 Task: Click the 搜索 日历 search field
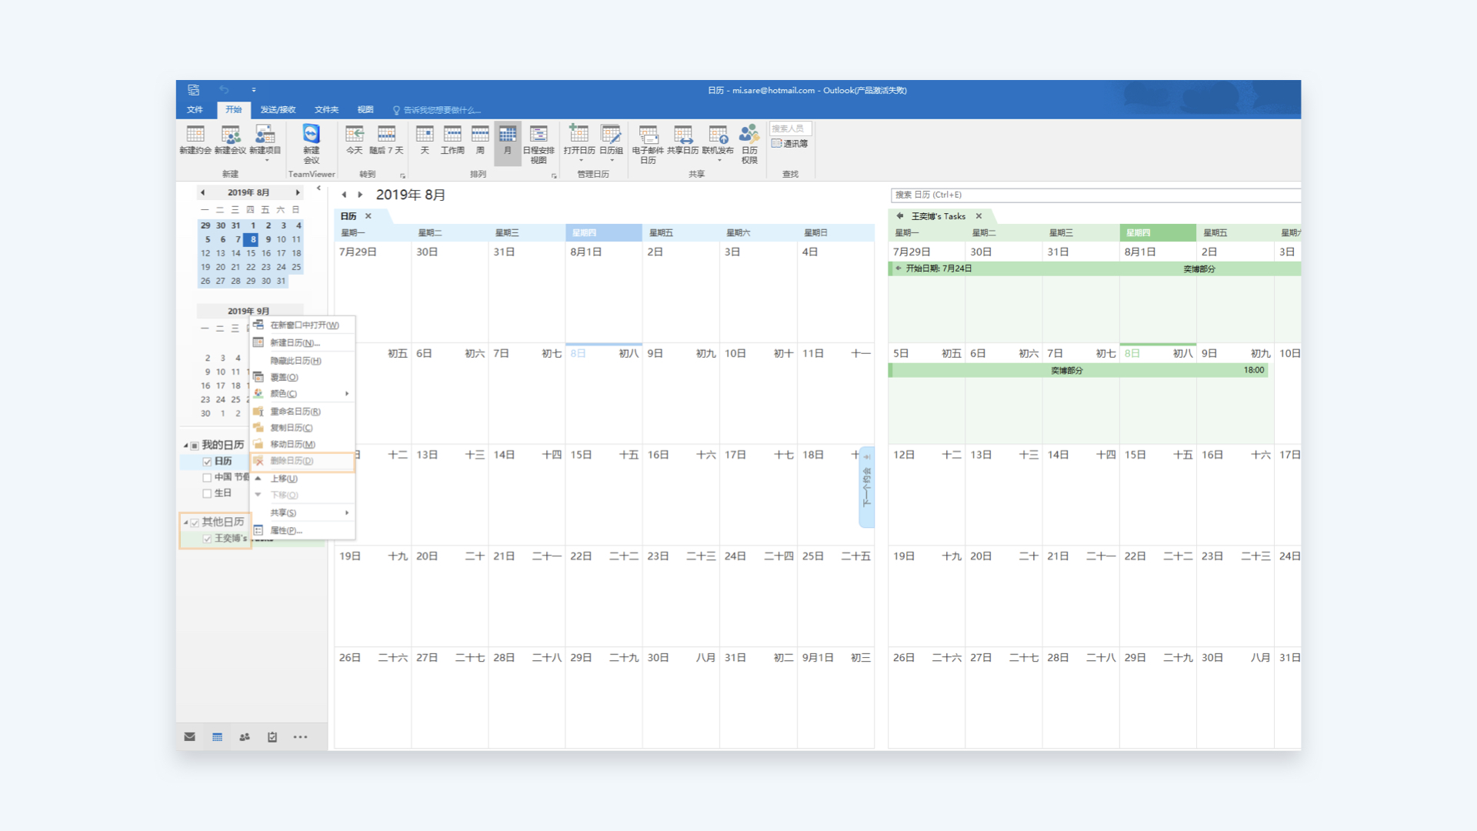pos(1095,195)
